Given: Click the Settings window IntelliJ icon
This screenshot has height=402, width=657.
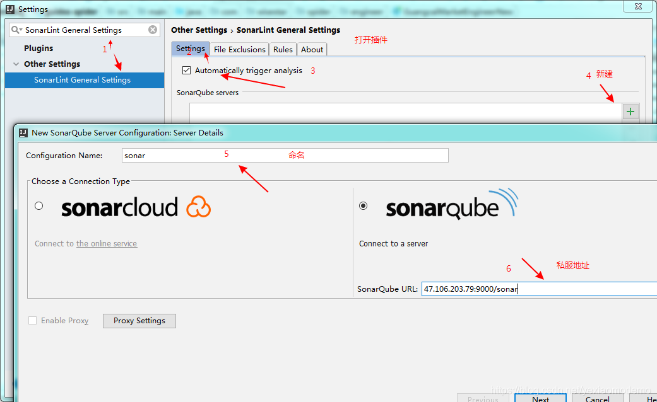Looking at the screenshot, I should point(10,9).
